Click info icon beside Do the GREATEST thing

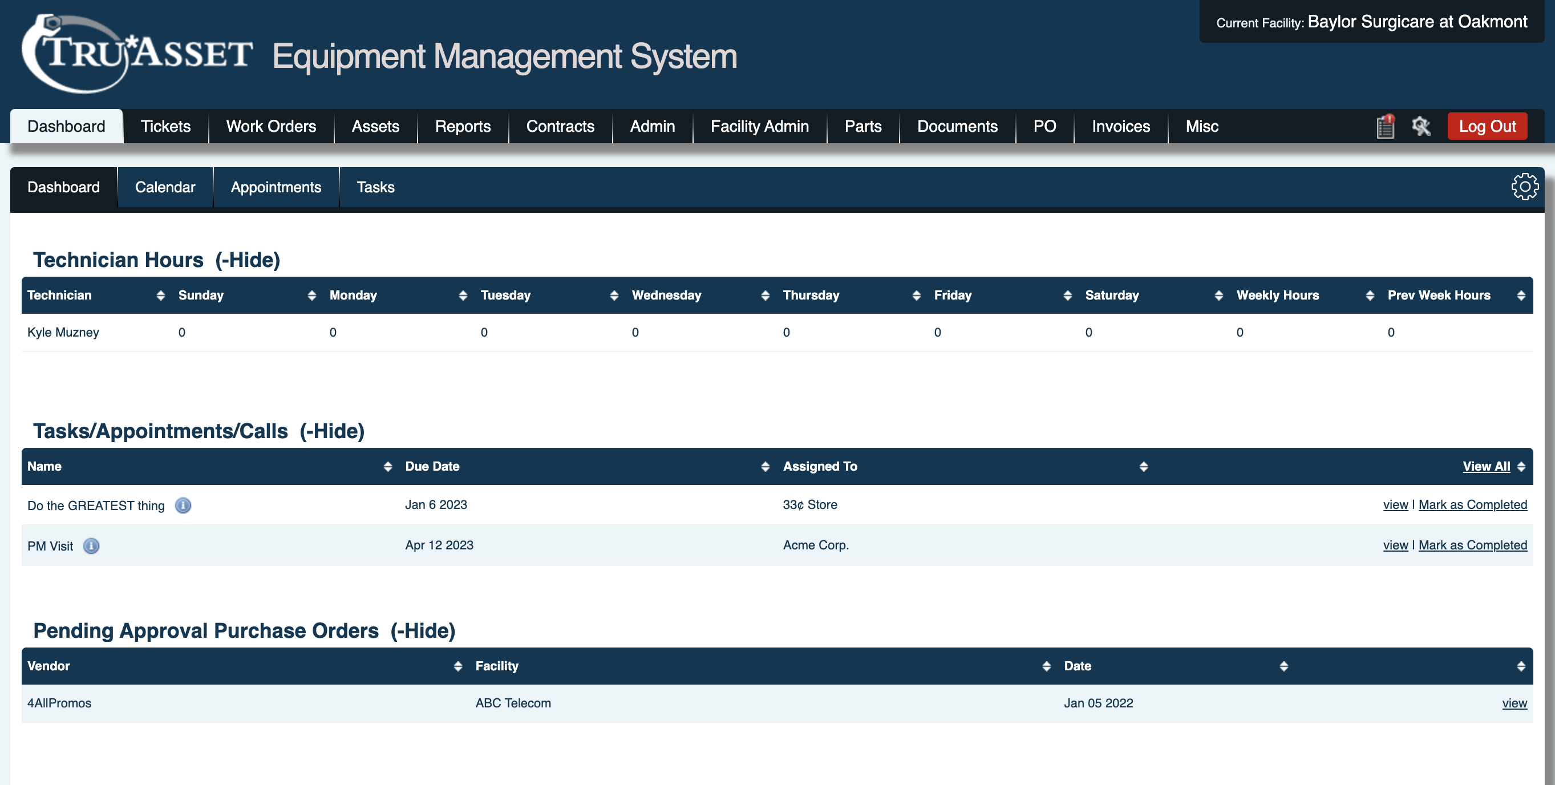183,505
